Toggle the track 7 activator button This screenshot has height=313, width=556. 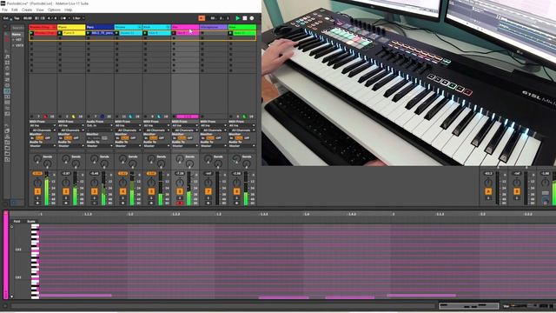[x=208, y=191]
